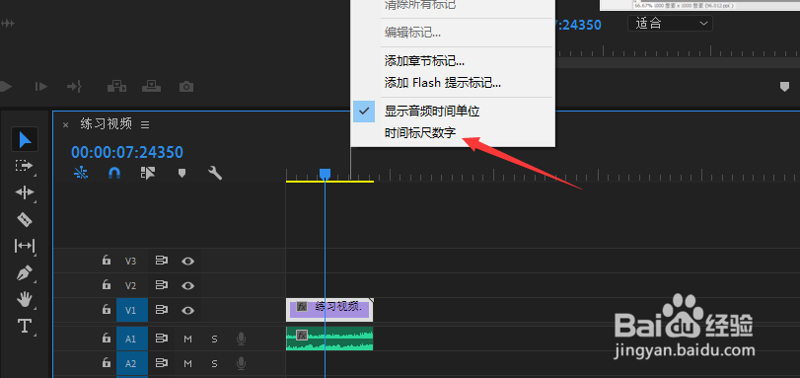Select V3 track label

[131, 261]
